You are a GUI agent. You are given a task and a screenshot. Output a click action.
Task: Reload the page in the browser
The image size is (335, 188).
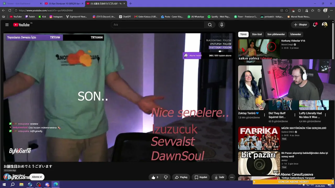click(10, 10)
